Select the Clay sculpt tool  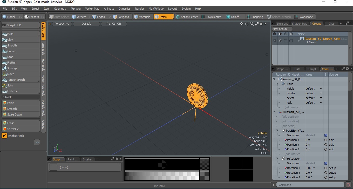click(21, 40)
